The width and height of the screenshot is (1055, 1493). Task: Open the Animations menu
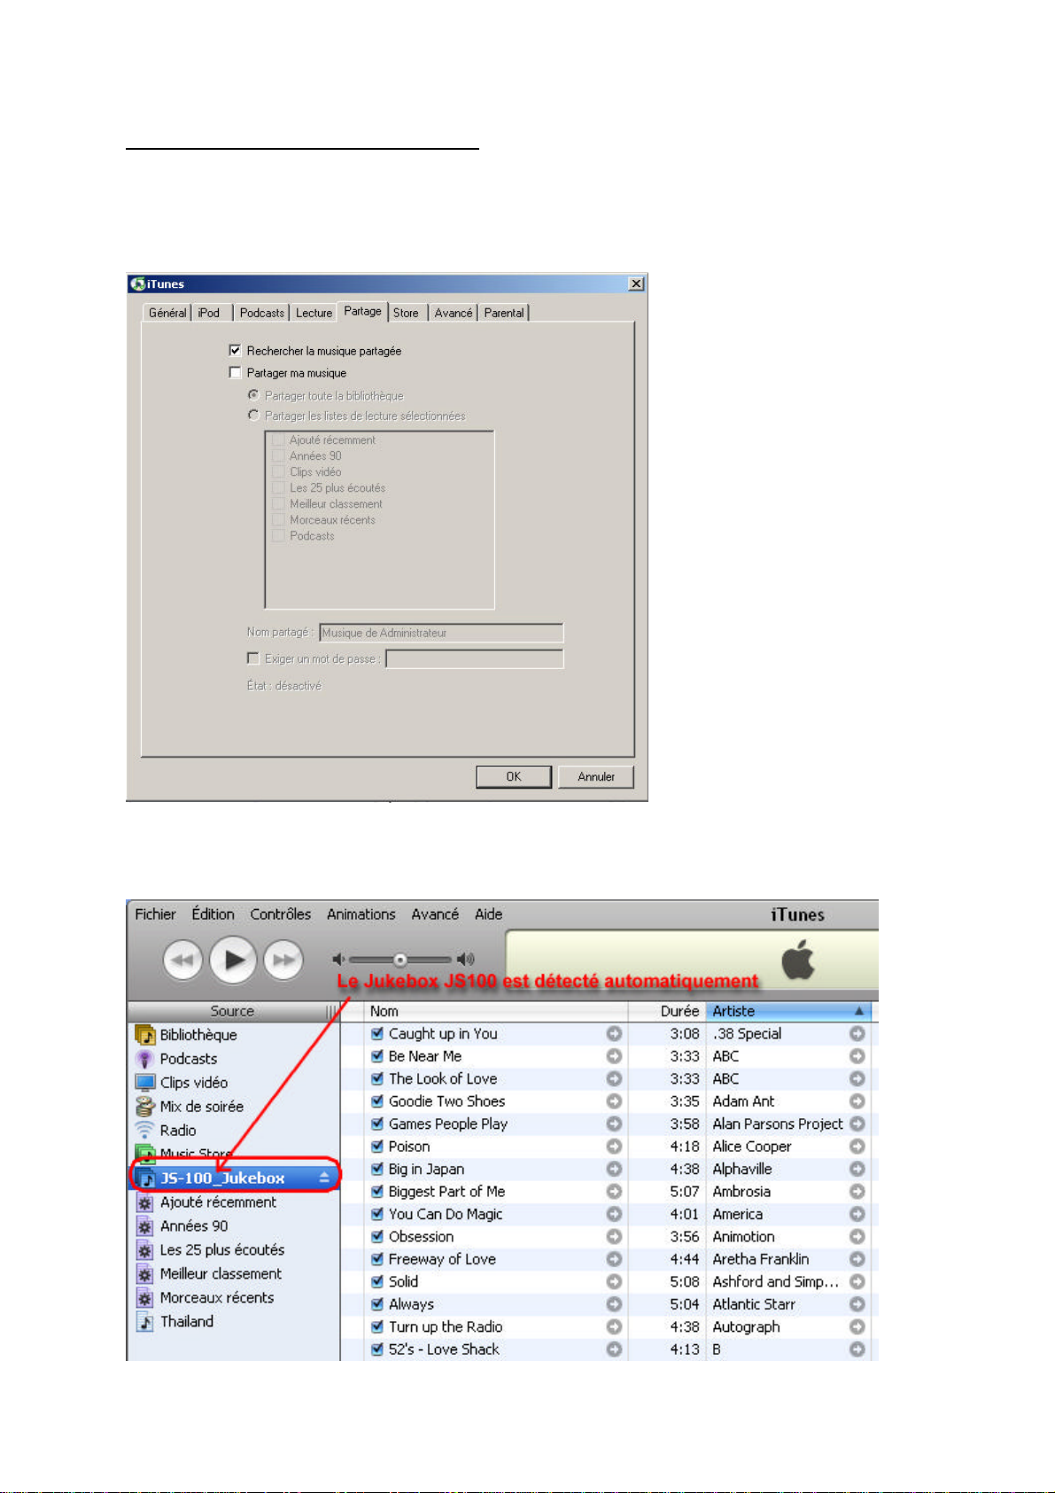point(361,914)
